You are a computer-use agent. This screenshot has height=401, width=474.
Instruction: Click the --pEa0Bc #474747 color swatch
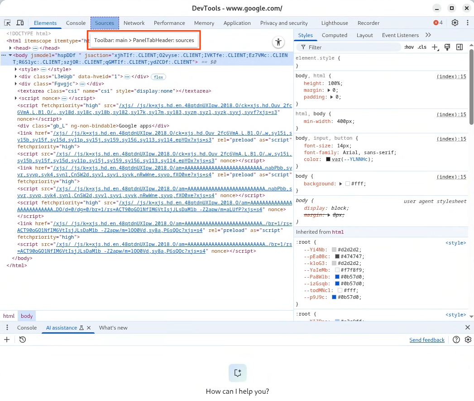[337, 256]
